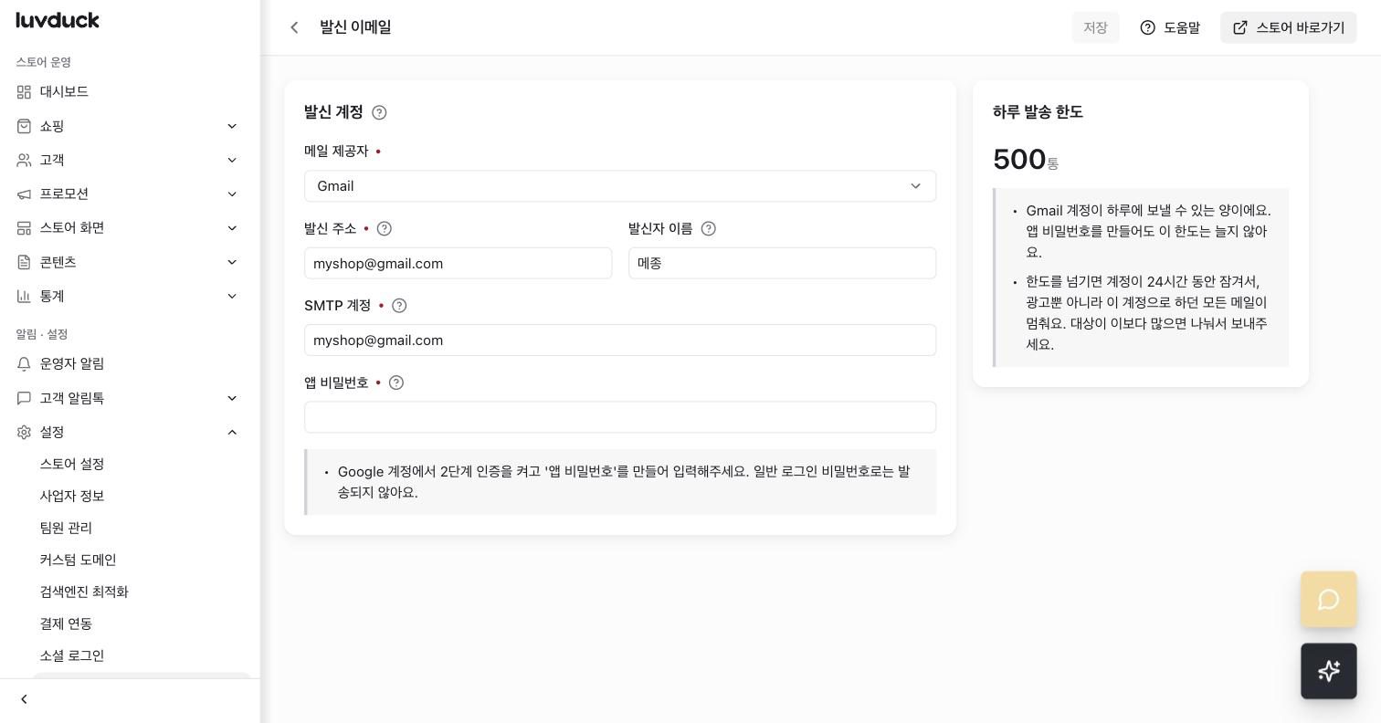Focus the SMTP 계정 input field
This screenshot has width=1381, height=723.
pyautogui.click(x=620, y=341)
